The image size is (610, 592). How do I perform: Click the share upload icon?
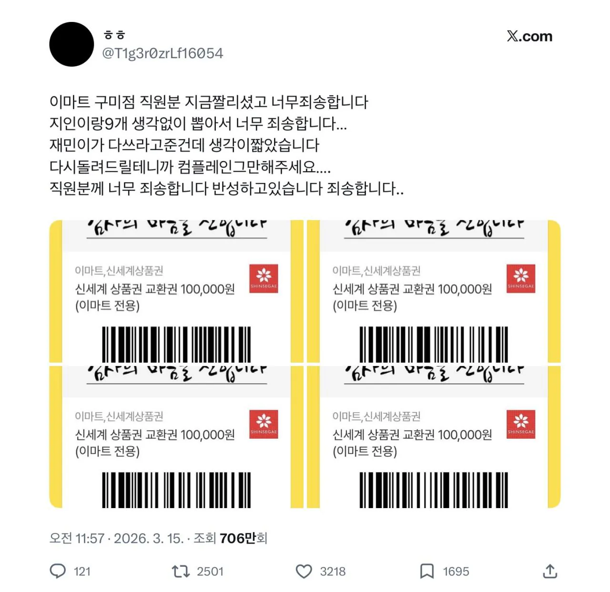550,571
